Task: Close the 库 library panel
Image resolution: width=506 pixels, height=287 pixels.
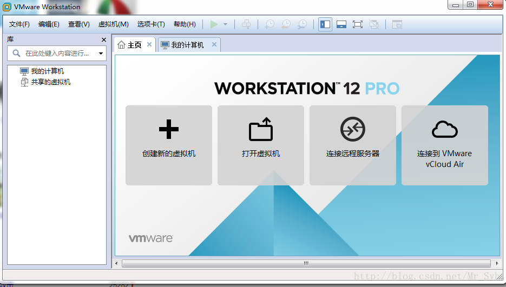Action: [103, 39]
